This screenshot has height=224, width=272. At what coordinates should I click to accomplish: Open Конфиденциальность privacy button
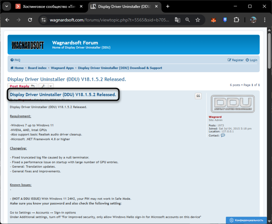(246, 220)
